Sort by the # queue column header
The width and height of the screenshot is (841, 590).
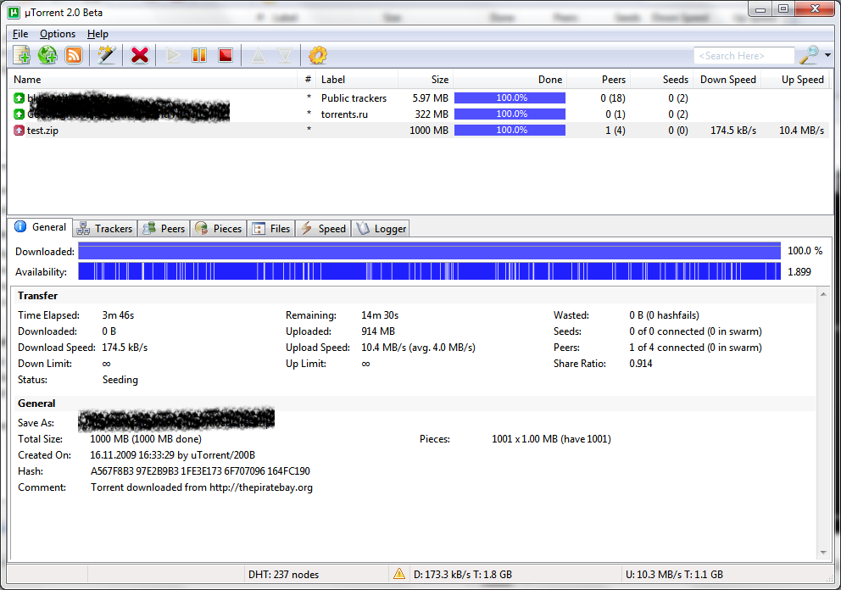[x=308, y=80]
